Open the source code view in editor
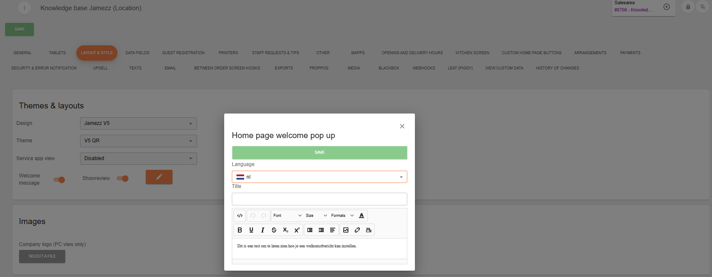 click(x=240, y=216)
